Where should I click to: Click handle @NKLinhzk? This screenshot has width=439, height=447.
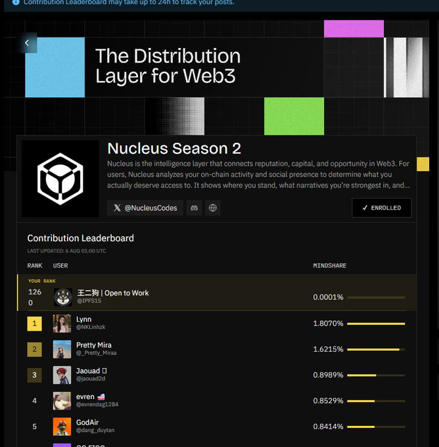(91, 327)
